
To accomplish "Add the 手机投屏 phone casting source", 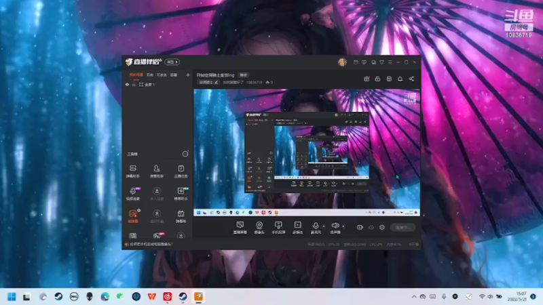I will (278, 228).
